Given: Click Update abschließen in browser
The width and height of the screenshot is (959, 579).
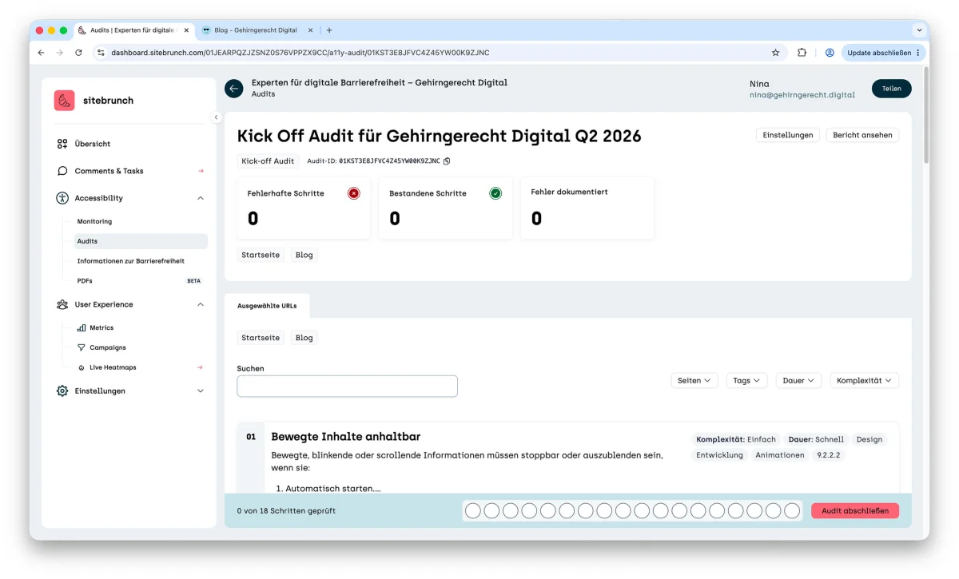Looking at the screenshot, I should pyautogui.click(x=883, y=53).
